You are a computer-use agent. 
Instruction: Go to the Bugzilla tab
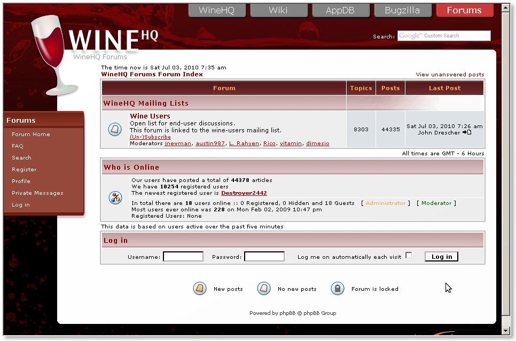tap(402, 10)
